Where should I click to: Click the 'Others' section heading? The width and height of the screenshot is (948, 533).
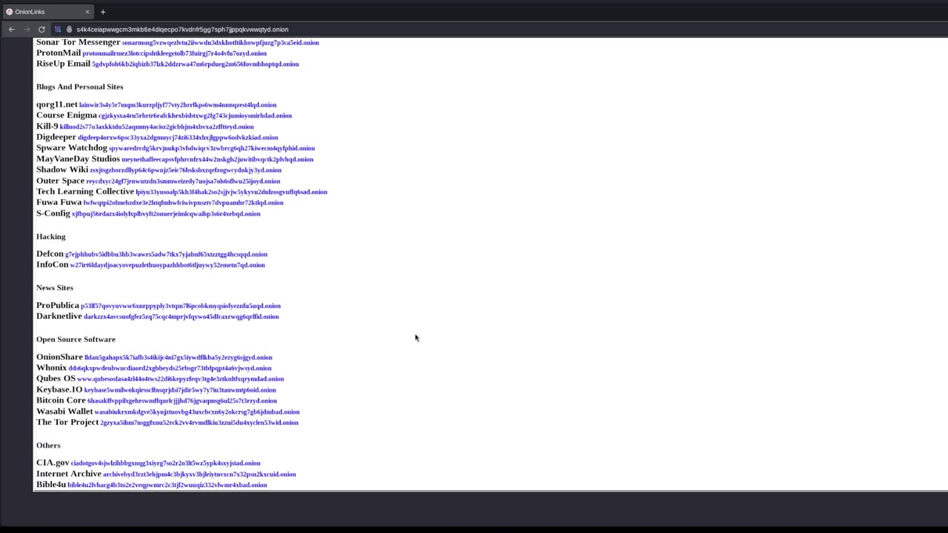point(48,446)
